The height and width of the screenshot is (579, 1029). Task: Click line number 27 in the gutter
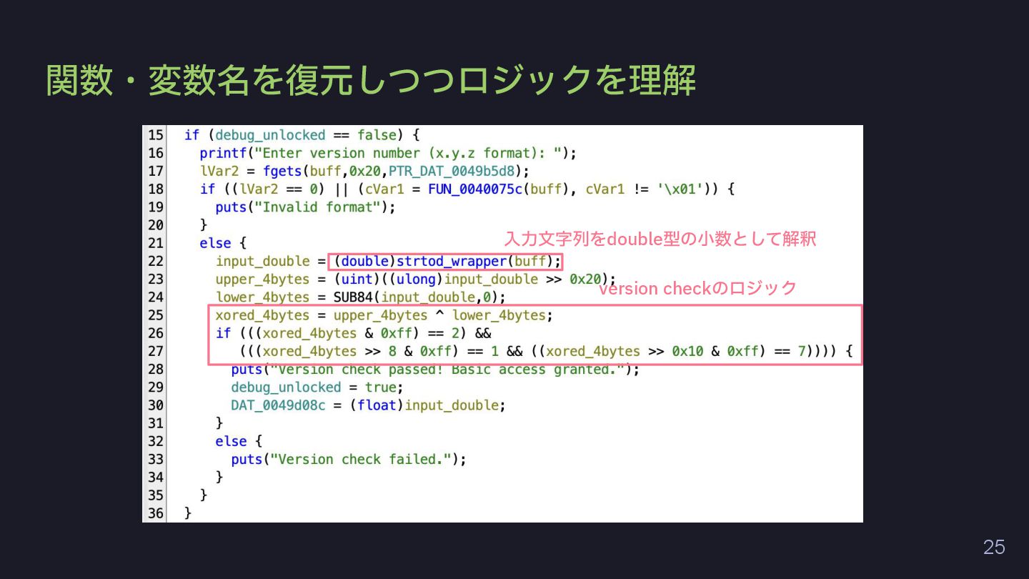(x=155, y=351)
